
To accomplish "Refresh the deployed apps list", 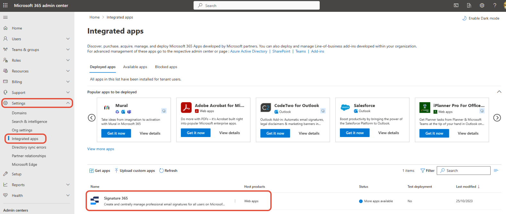I will (x=168, y=171).
